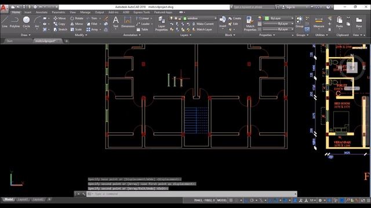Image resolution: width=371 pixels, height=208 pixels.
Task: Open the Annotate ribbon tab
Action: click(x=42, y=12)
